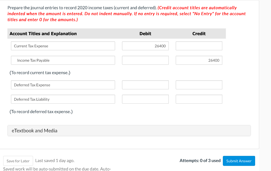Viewport: 271px width, 171px height.
Task: Click the Submit Answer button
Action: point(239,161)
